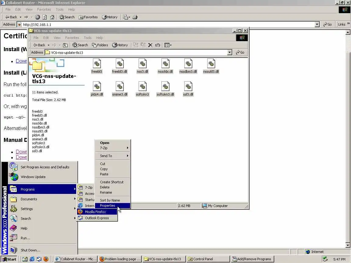351x263 pixels.
Task: Click the browser page scrollbar down arrow
Action: coord(348,245)
